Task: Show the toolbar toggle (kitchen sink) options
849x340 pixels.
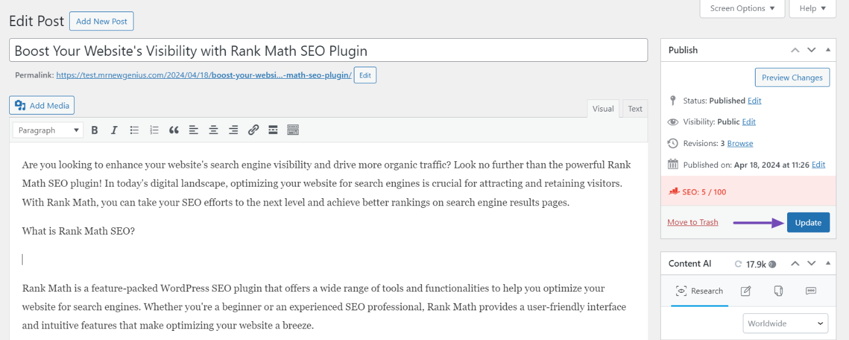Action: point(293,130)
